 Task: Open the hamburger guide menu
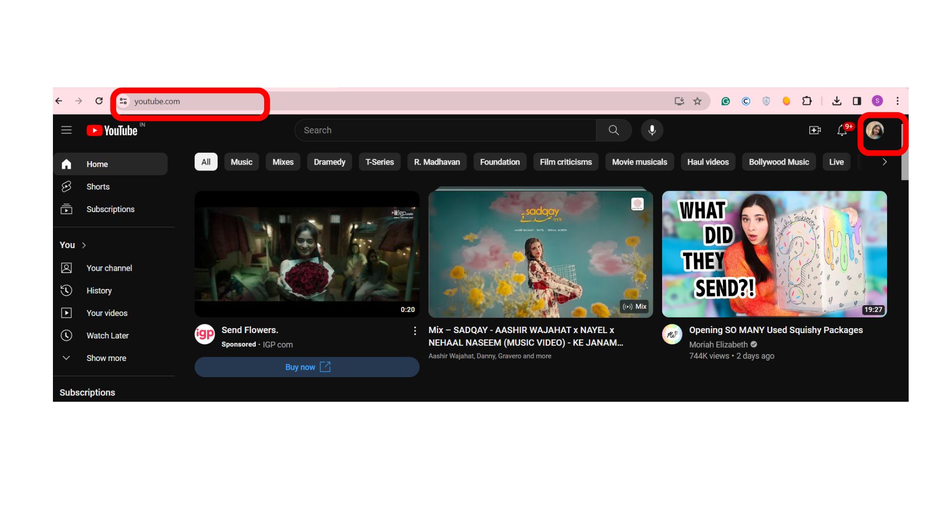(x=67, y=130)
